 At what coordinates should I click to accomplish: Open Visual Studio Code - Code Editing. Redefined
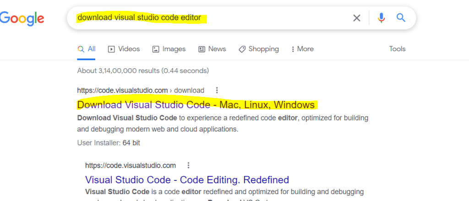[x=187, y=180]
